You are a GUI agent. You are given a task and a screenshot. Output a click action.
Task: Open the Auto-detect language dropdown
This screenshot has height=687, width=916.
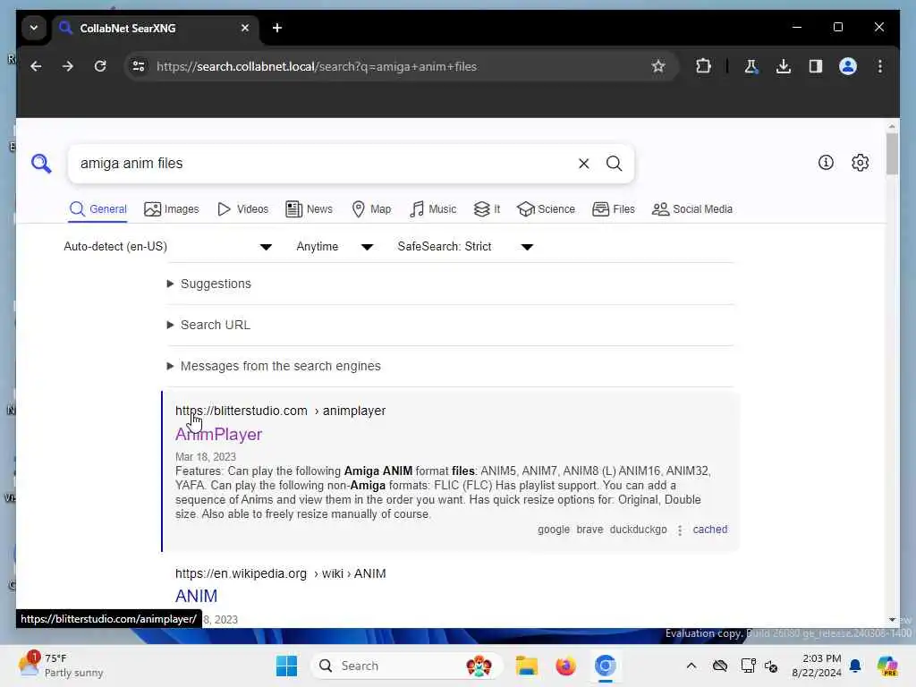point(167,247)
